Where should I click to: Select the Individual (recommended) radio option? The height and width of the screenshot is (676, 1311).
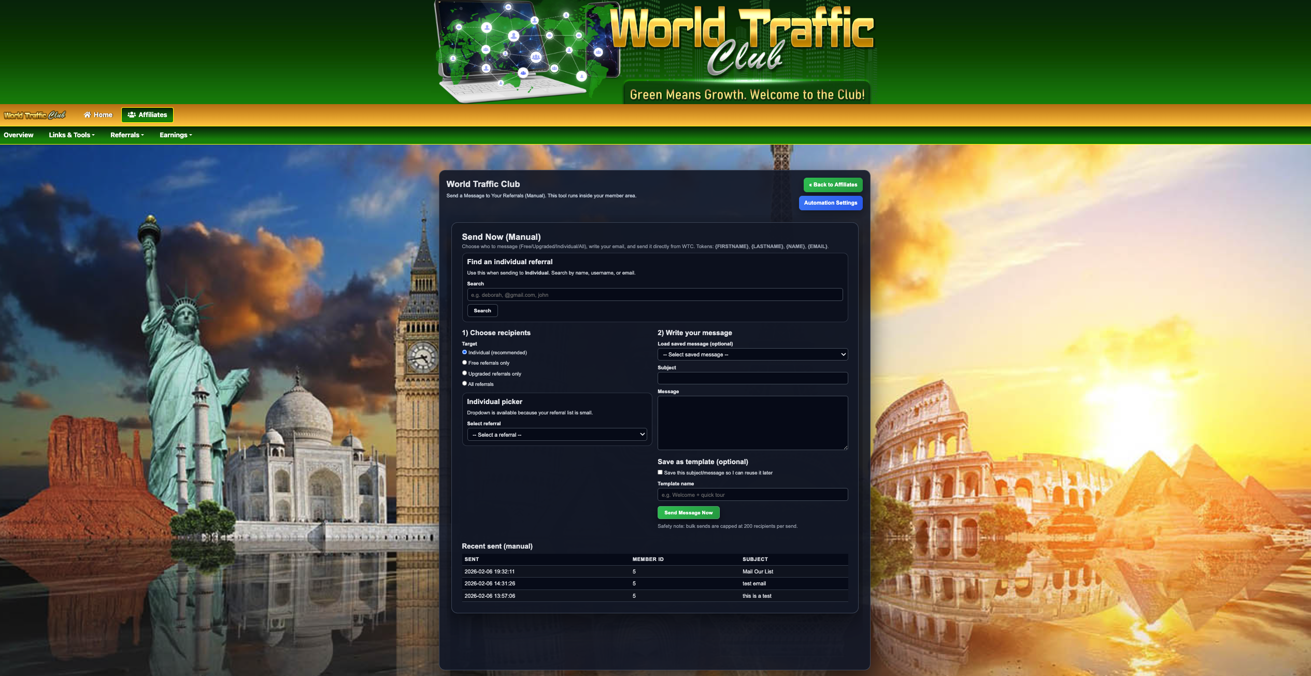pos(464,352)
